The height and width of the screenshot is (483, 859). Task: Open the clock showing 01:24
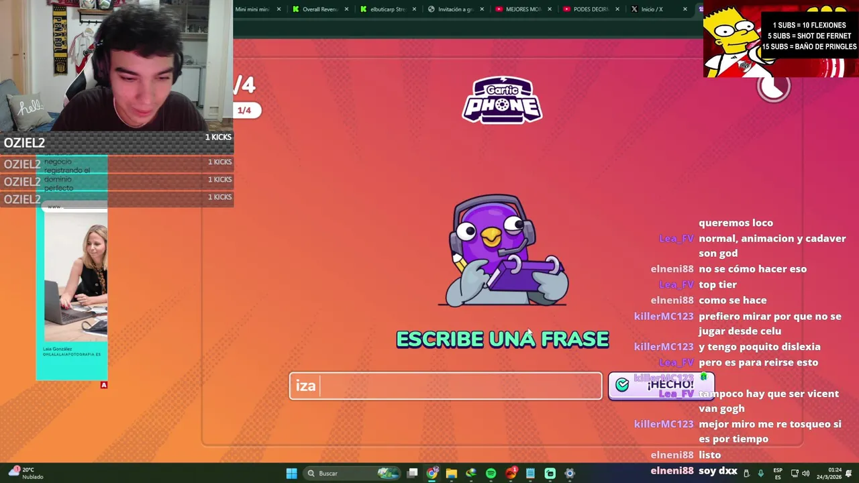click(829, 474)
